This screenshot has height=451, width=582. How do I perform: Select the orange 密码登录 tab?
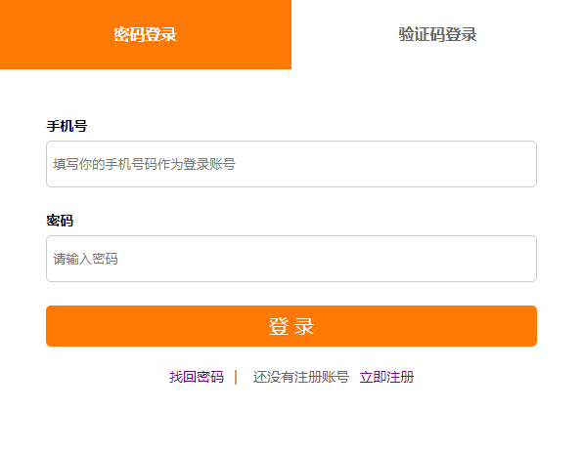146,34
